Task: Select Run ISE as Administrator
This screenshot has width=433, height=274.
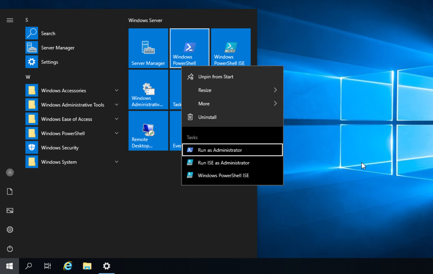Action: pyautogui.click(x=232, y=163)
